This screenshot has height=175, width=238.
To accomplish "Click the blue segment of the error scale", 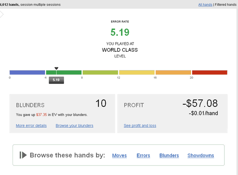I will point(27,72).
